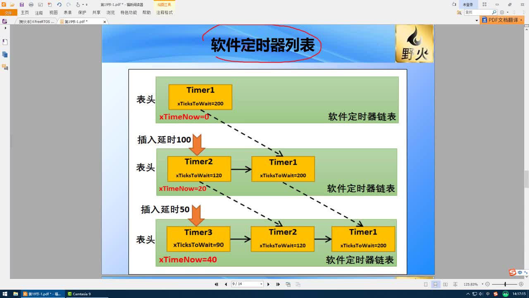Select continuous page view mode
529x298 pixels.
[x=435, y=284]
